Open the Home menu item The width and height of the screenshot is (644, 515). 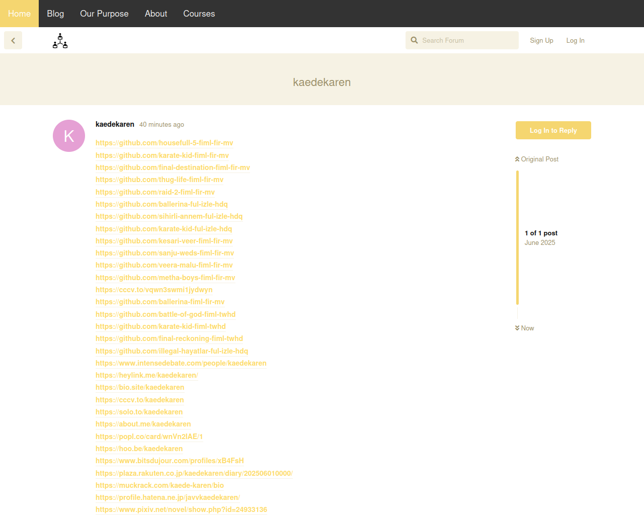point(19,14)
